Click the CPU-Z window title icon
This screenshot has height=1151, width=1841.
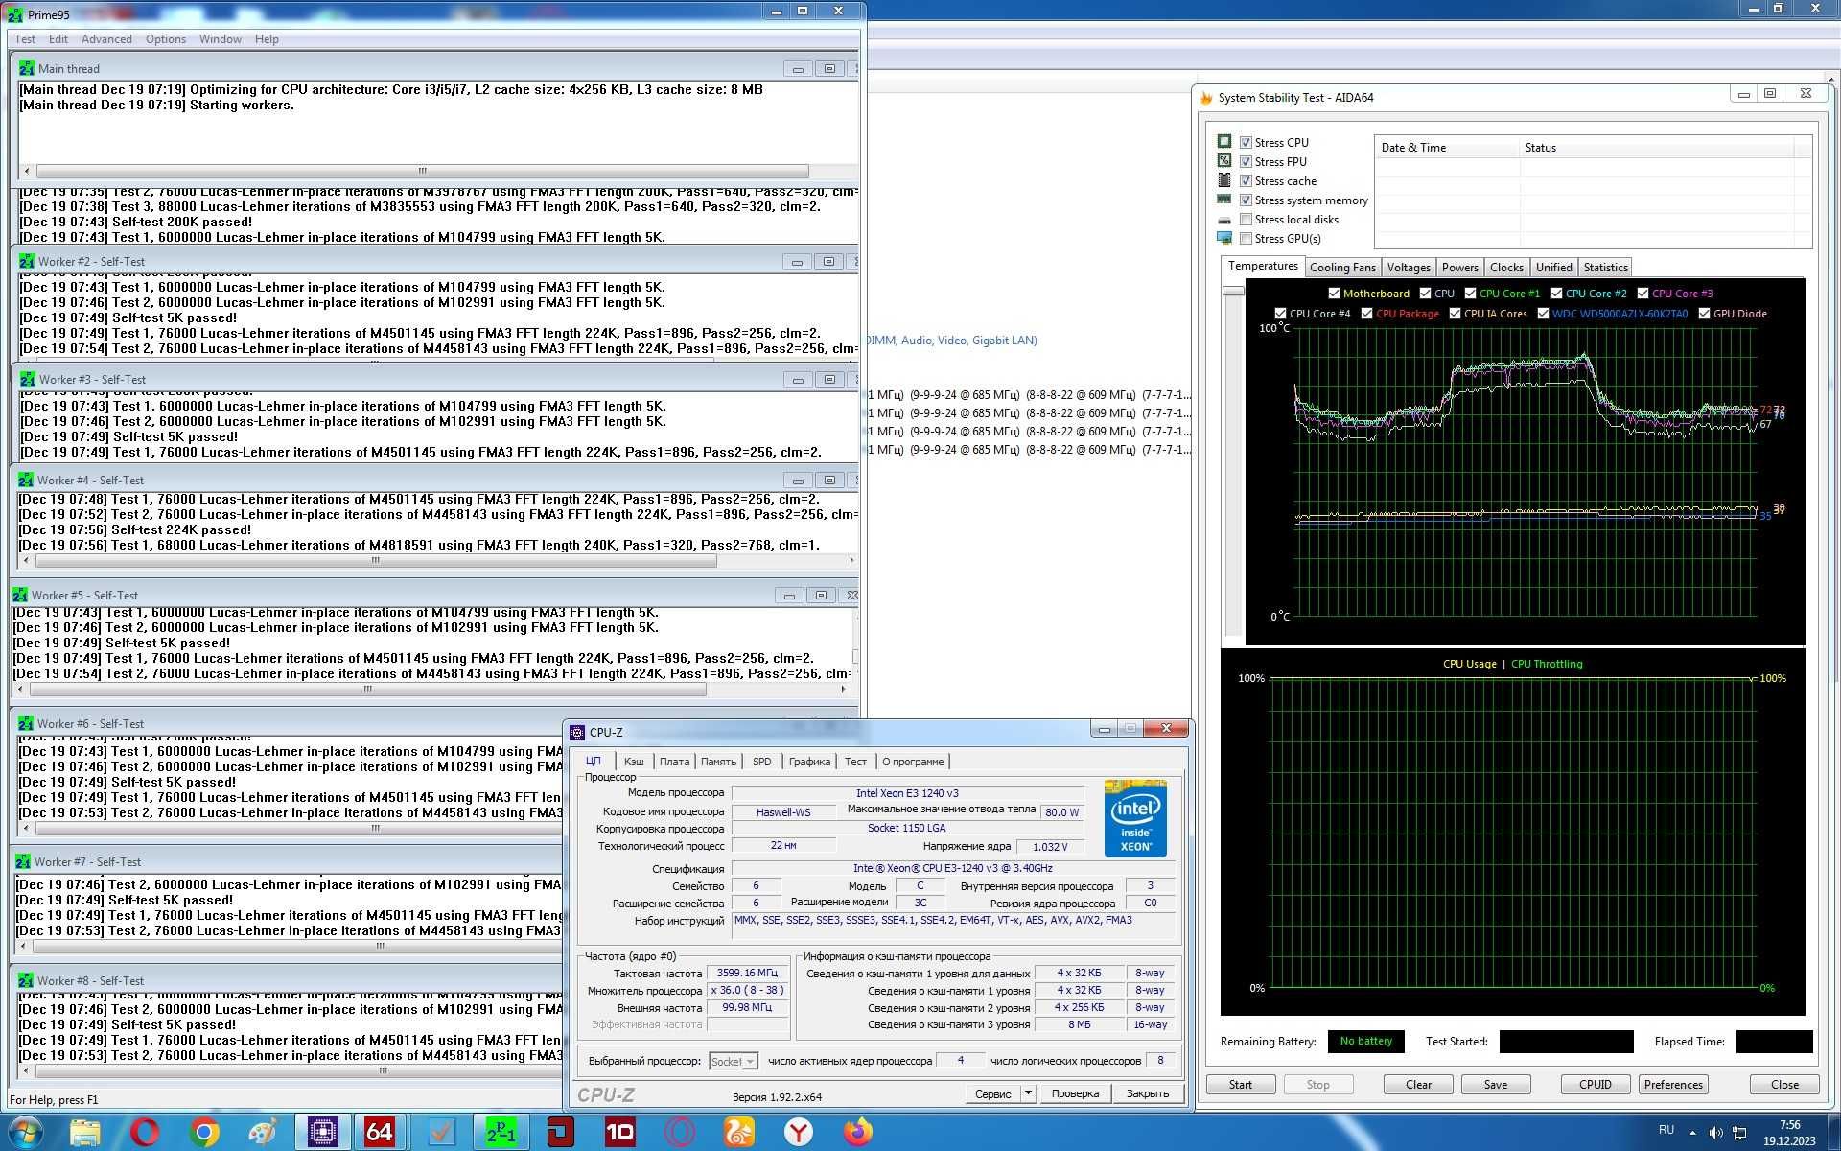click(577, 733)
